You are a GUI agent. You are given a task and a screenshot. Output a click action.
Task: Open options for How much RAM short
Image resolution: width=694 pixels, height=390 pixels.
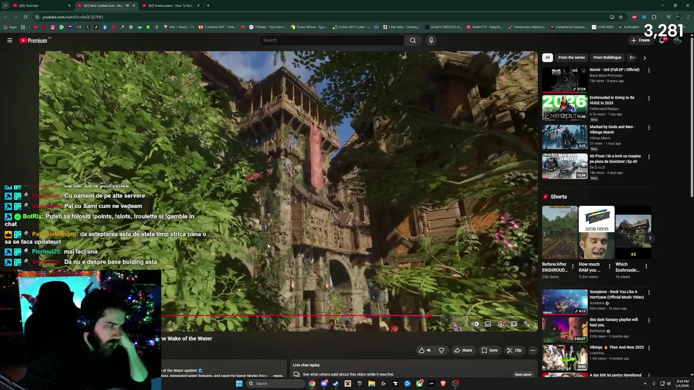tap(609, 266)
